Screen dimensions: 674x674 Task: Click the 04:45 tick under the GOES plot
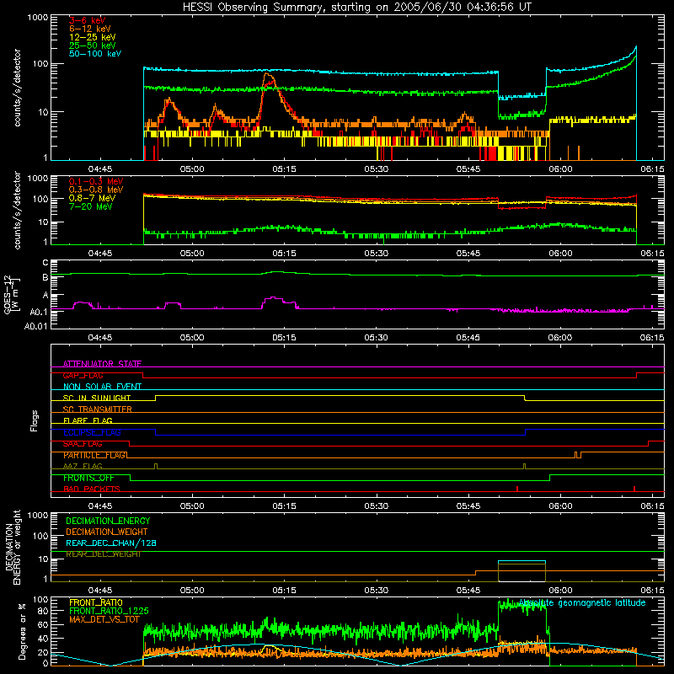click(99, 338)
